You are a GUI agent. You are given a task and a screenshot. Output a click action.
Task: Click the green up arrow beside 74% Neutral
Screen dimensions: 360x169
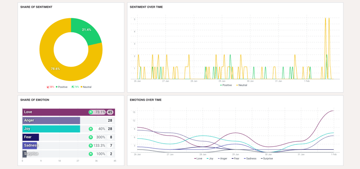pyautogui.click(x=73, y=87)
